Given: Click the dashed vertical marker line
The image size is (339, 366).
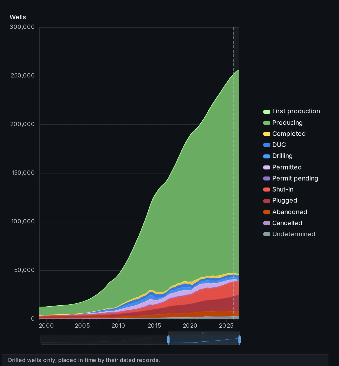Looking at the screenshot, I should pos(233,173).
